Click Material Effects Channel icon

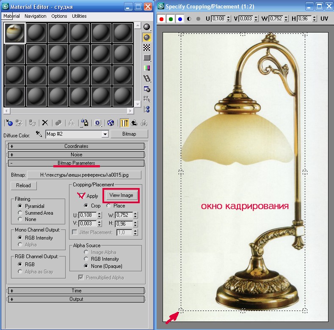tap(97, 123)
